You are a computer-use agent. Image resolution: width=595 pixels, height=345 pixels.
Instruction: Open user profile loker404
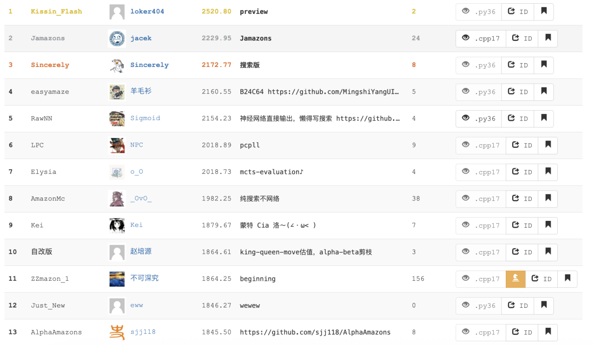(x=147, y=12)
